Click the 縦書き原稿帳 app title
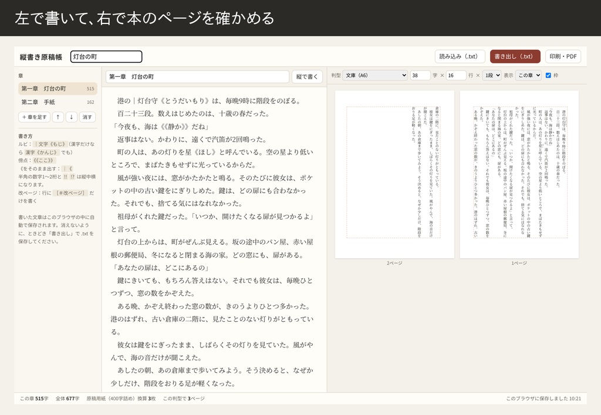Viewport: 601px width, 415px height. pyautogui.click(x=41, y=57)
